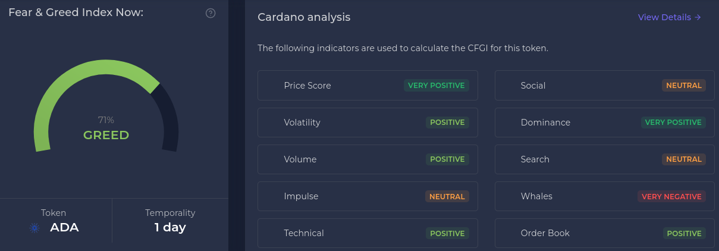719x251 pixels.
Task: Click the View Details arrow icon
Action: (x=698, y=17)
